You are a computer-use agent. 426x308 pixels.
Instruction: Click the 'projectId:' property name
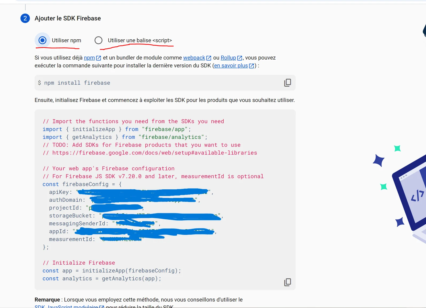point(65,208)
